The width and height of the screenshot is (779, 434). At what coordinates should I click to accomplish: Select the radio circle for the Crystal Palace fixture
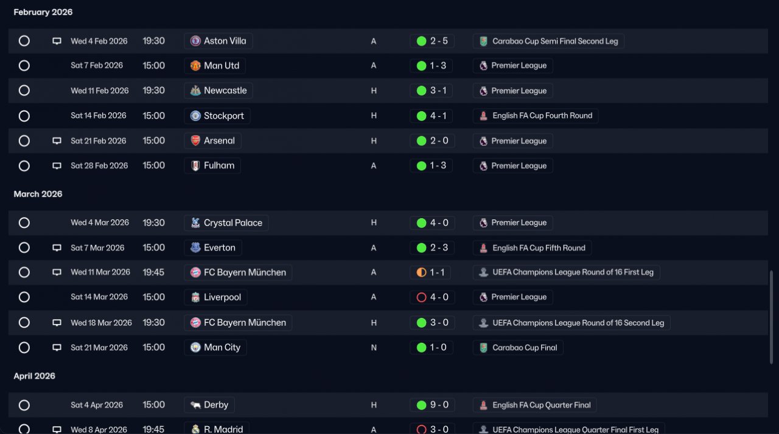(24, 223)
